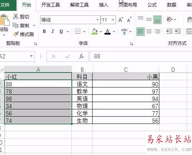This screenshot has height=155, width=192.
Task: Click the insert function fx icon
Action: pos(81,56)
